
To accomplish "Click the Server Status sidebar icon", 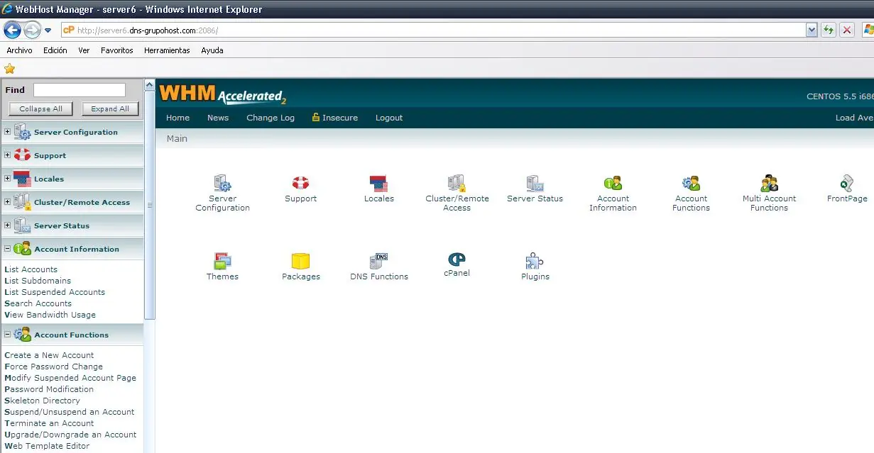I will click(x=22, y=225).
